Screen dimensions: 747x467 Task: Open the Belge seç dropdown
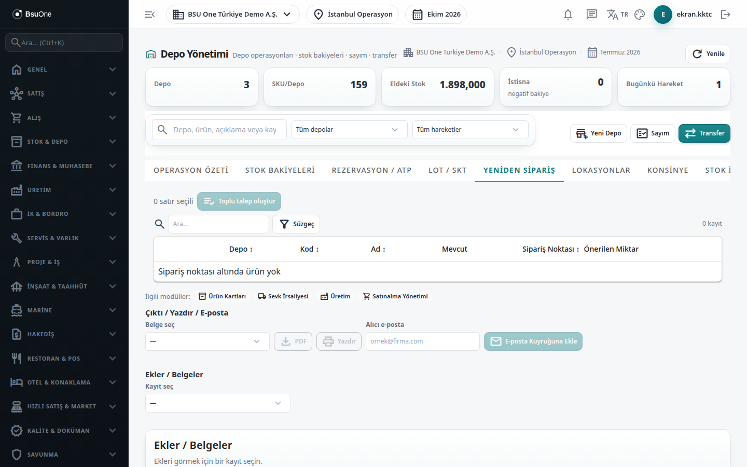[208, 341]
